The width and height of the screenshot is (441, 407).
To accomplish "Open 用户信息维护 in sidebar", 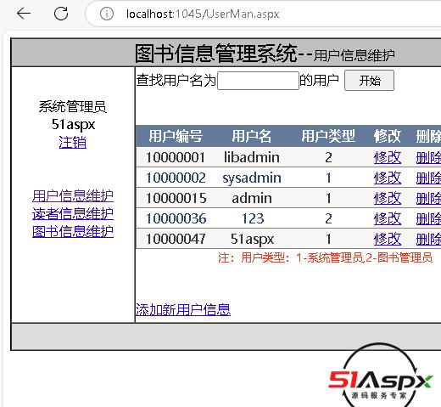I will click(x=73, y=196).
